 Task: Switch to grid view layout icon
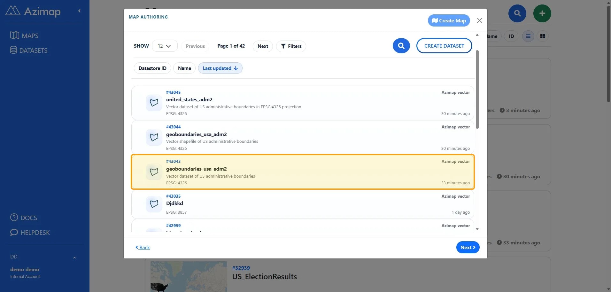click(x=542, y=36)
